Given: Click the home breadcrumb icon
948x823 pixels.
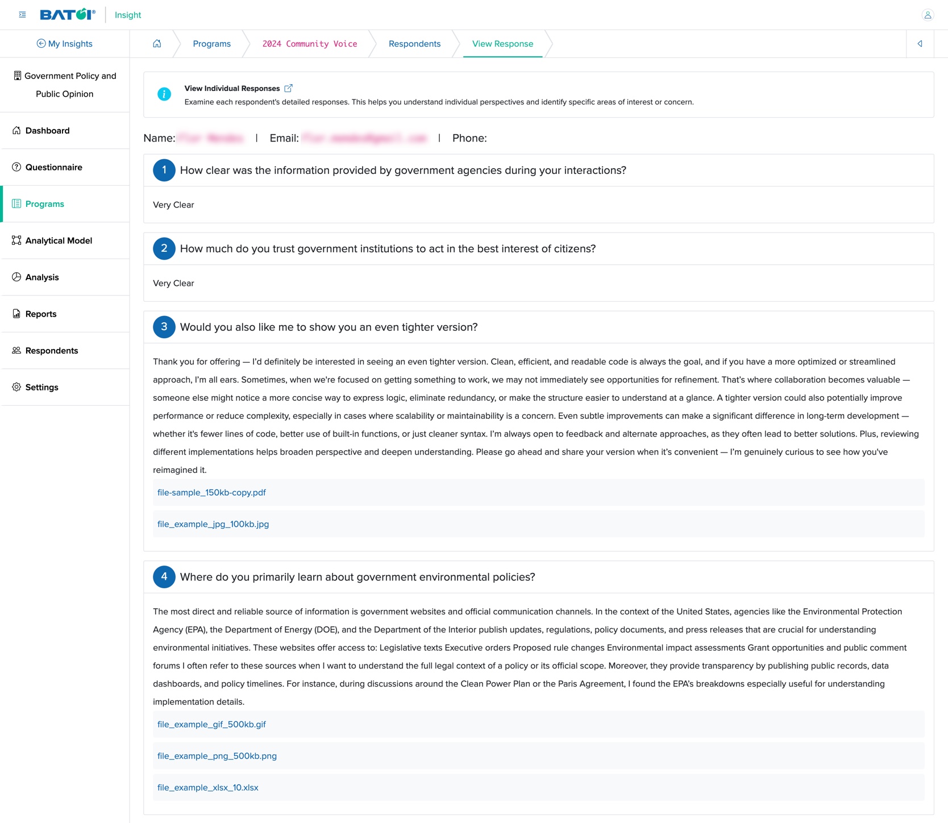Looking at the screenshot, I should pyautogui.click(x=157, y=44).
